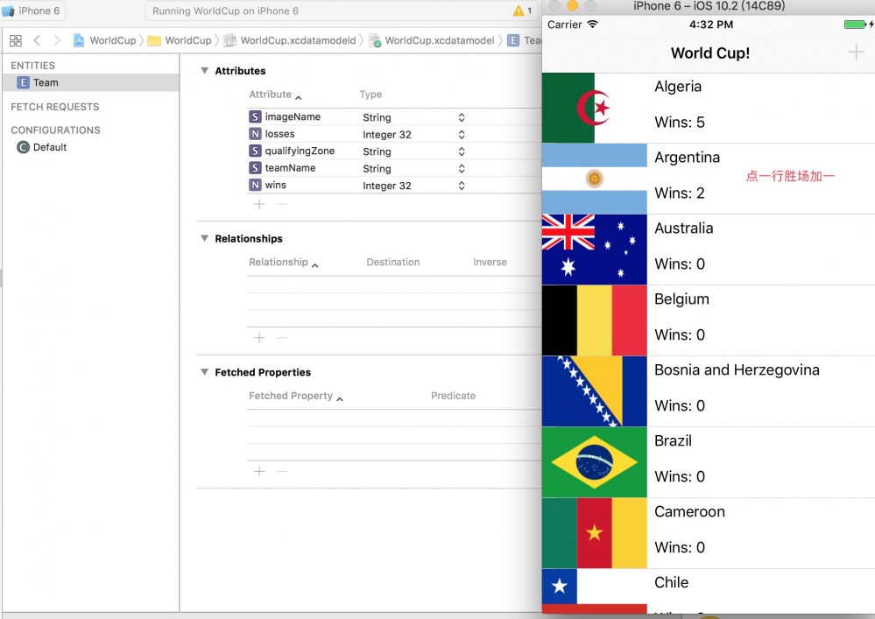This screenshot has width=875, height=619.
Task: Tap the Brazil flag thumbnail
Action: click(x=595, y=462)
